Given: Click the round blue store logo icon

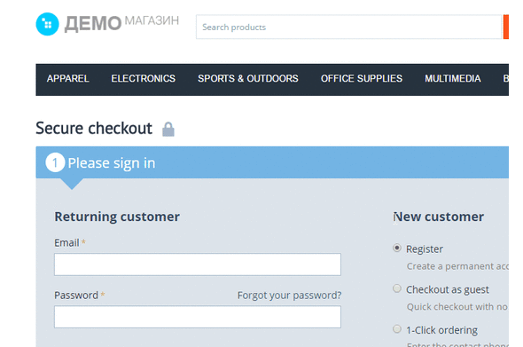Looking at the screenshot, I should pos(47,24).
